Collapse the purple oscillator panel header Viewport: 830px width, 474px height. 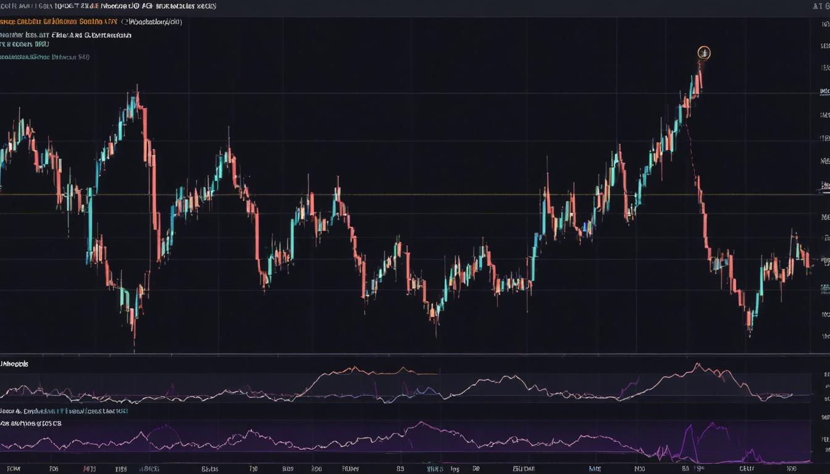pyautogui.click(x=37, y=423)
